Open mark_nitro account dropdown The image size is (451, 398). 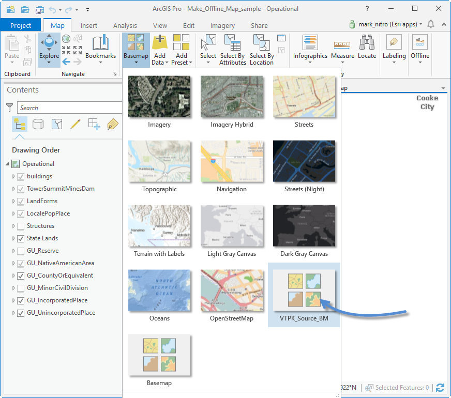(421, 24)
